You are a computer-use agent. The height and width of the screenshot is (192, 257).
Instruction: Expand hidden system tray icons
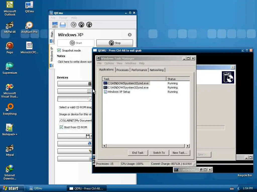point(238,188)
